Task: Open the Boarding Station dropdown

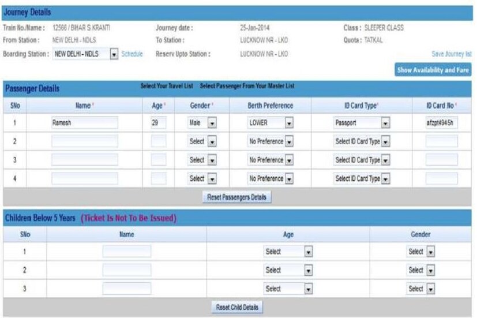Action: tap(85, 54)
